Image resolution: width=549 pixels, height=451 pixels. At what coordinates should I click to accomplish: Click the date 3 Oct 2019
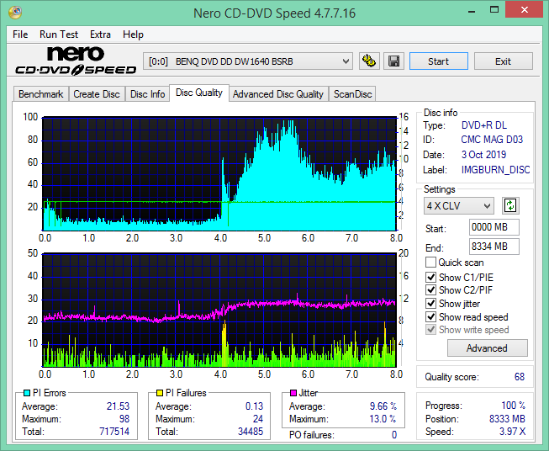[x=483, y=155]
